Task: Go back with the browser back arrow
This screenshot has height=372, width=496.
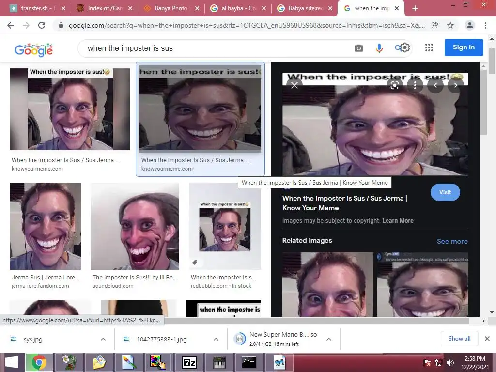Action: (11, 25)
